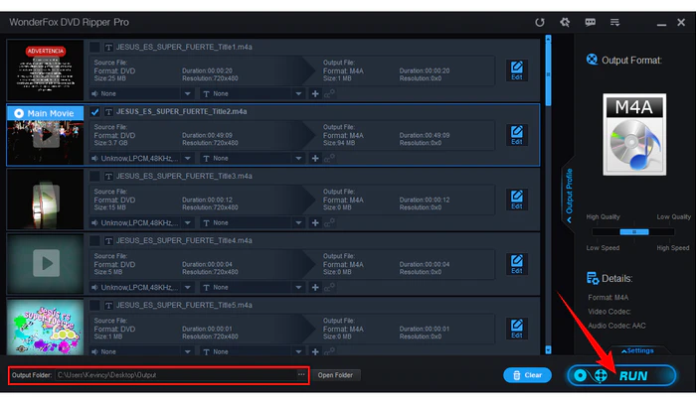The width and height of the screenshot is (696, 404).
Task: Play the Title4 thumbnail preview
Action: 46,263
